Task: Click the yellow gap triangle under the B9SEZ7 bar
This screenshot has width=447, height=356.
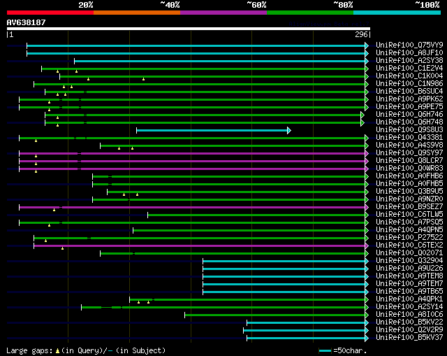Action: pos(54,210)
